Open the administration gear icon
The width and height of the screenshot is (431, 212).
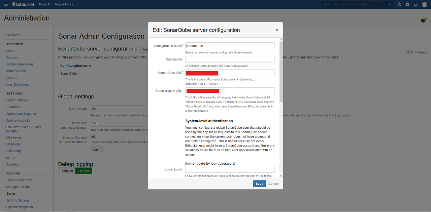(x=407, y=4)
